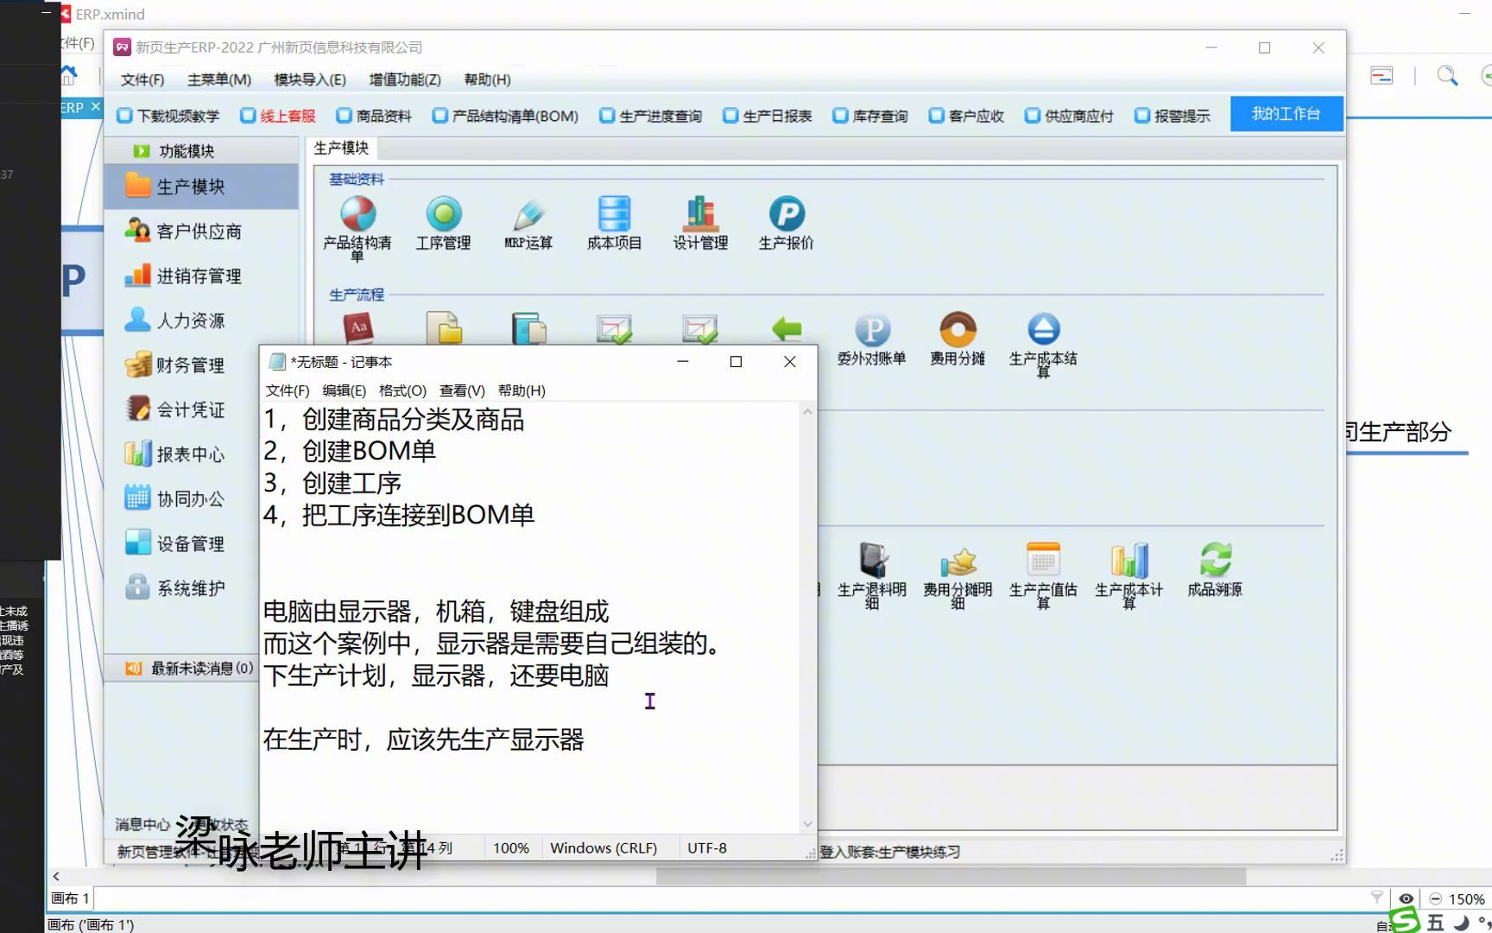Open the 生产退料明细 report icon

[872, 576]
